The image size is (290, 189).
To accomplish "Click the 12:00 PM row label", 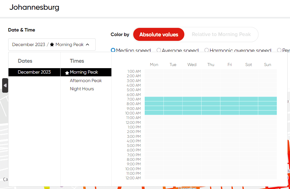I will (x=133, y=122).
